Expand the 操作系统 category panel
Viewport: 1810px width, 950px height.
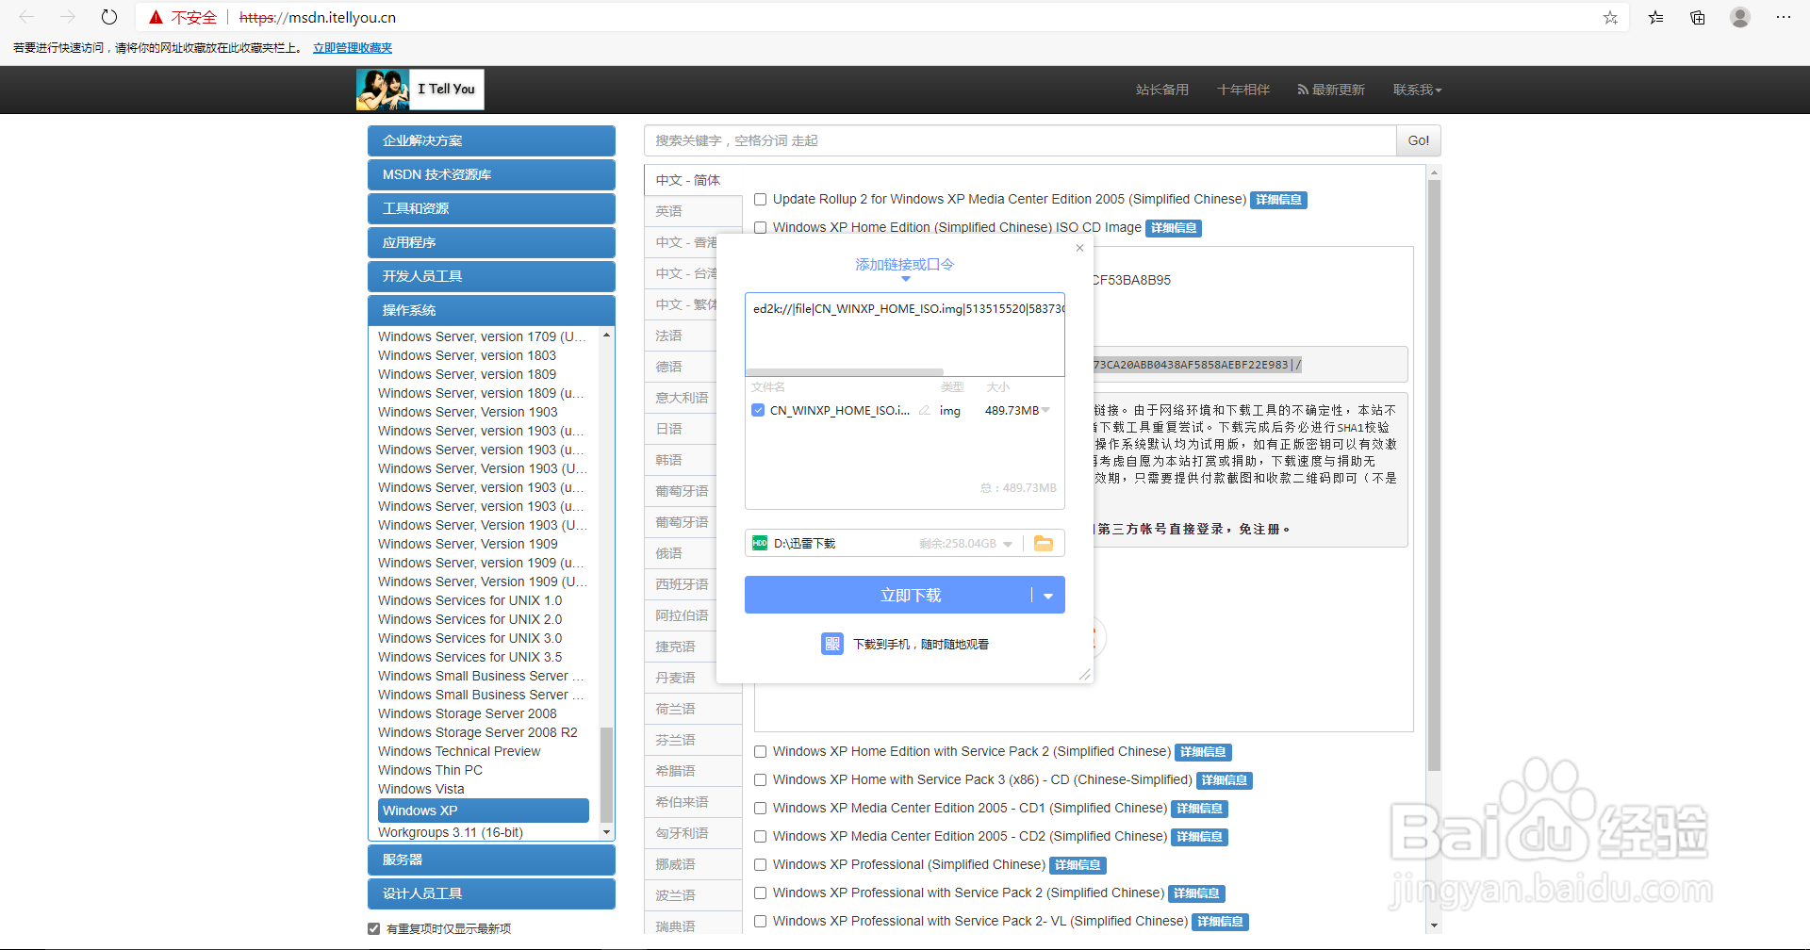pyautogui.click(x=491, y=310)
